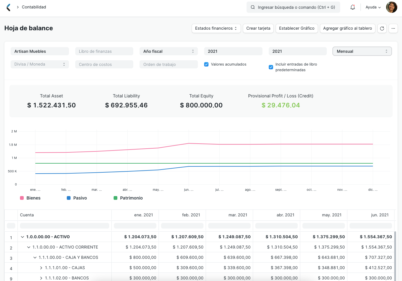Click the blue app logo icon
This screenshot has height=281, width=402.
tap(9, 7)
